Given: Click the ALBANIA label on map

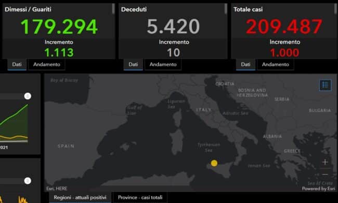Looking at the screenshot, I should pos(272,136).
